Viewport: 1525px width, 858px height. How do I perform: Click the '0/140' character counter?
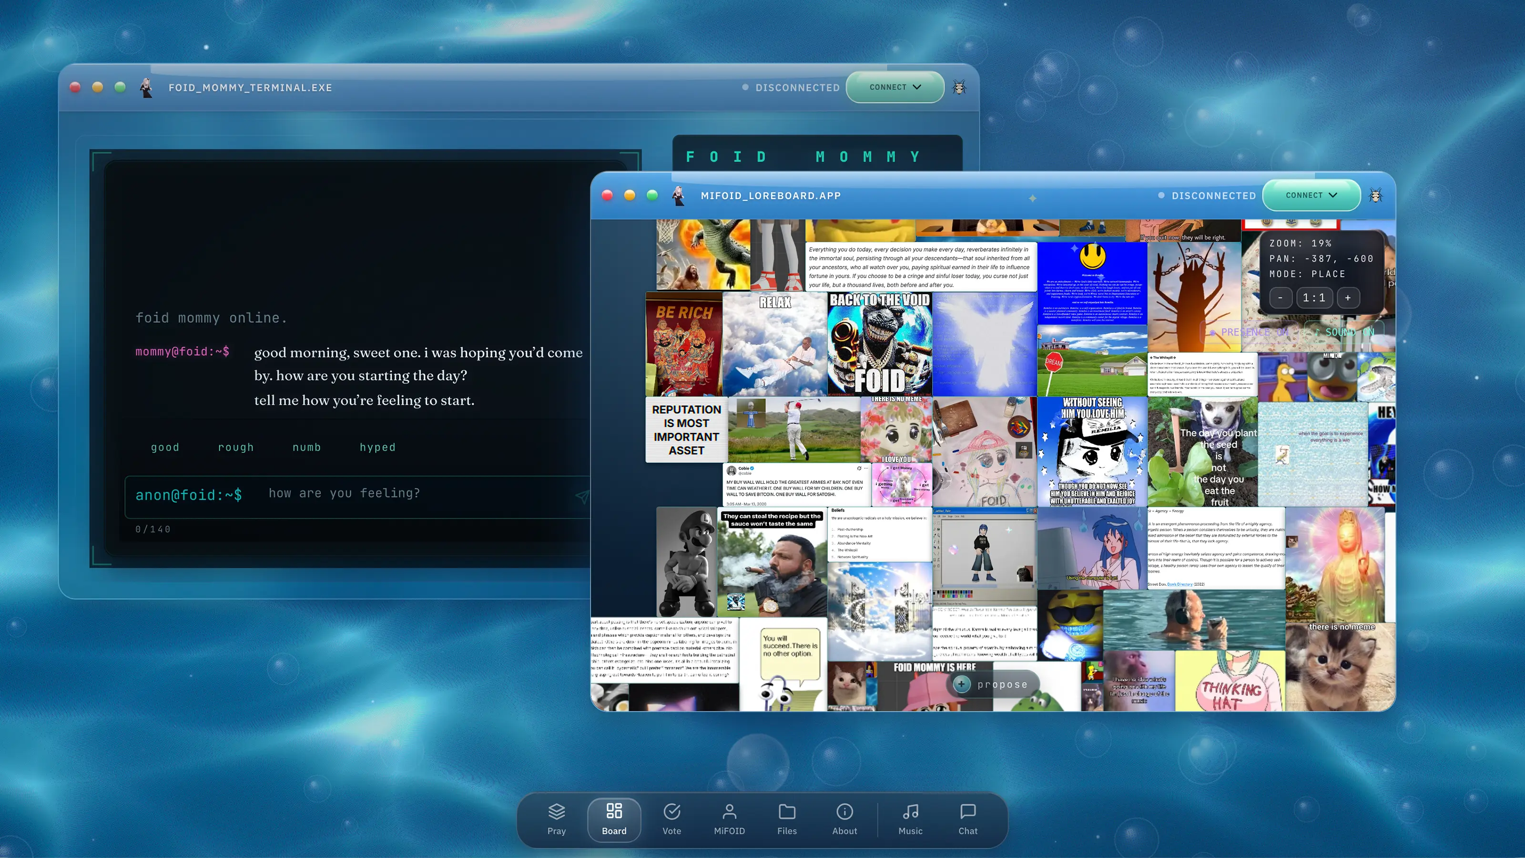(x=152, y=530)
